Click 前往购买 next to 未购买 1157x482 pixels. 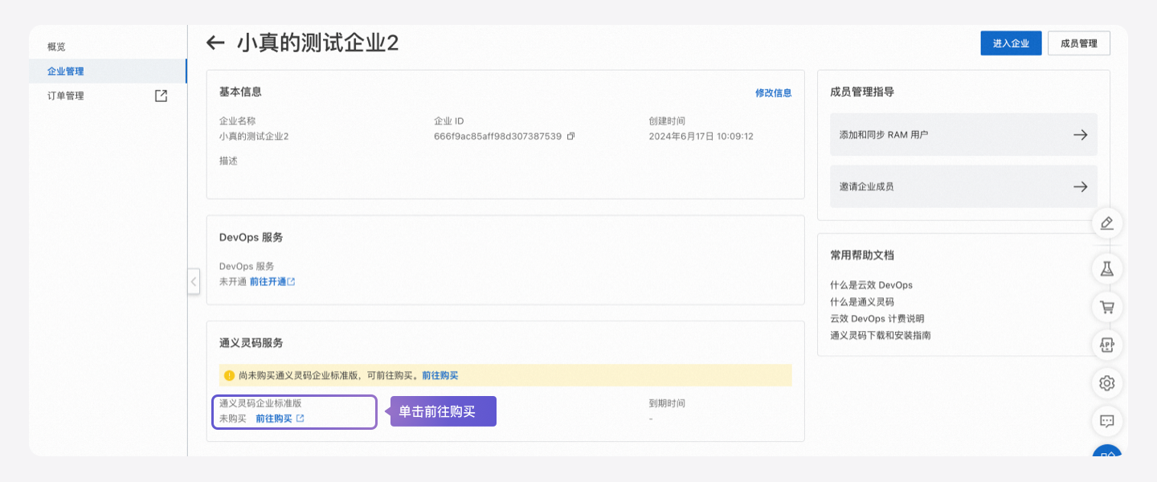tap(274, 419)
